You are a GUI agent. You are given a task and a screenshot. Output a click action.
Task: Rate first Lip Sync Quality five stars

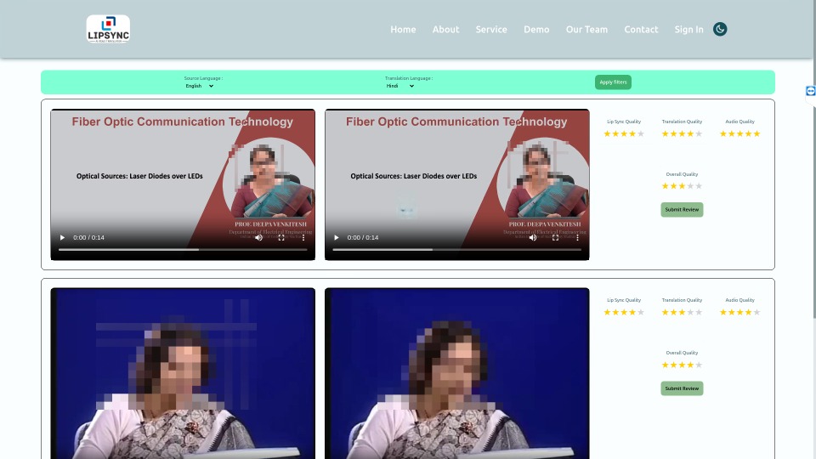coord(641,133)
